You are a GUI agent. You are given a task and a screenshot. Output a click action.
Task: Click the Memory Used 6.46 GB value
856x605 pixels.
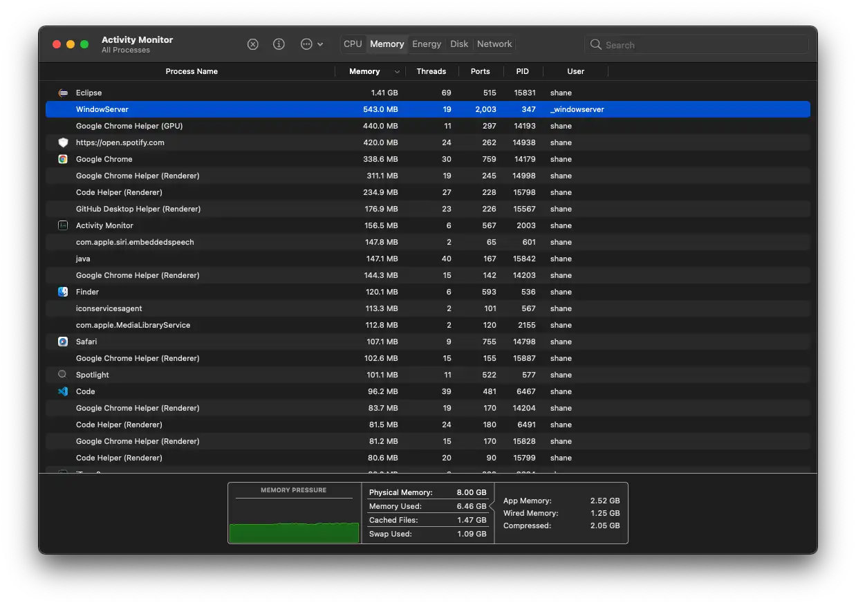click(x=472, y=506)
